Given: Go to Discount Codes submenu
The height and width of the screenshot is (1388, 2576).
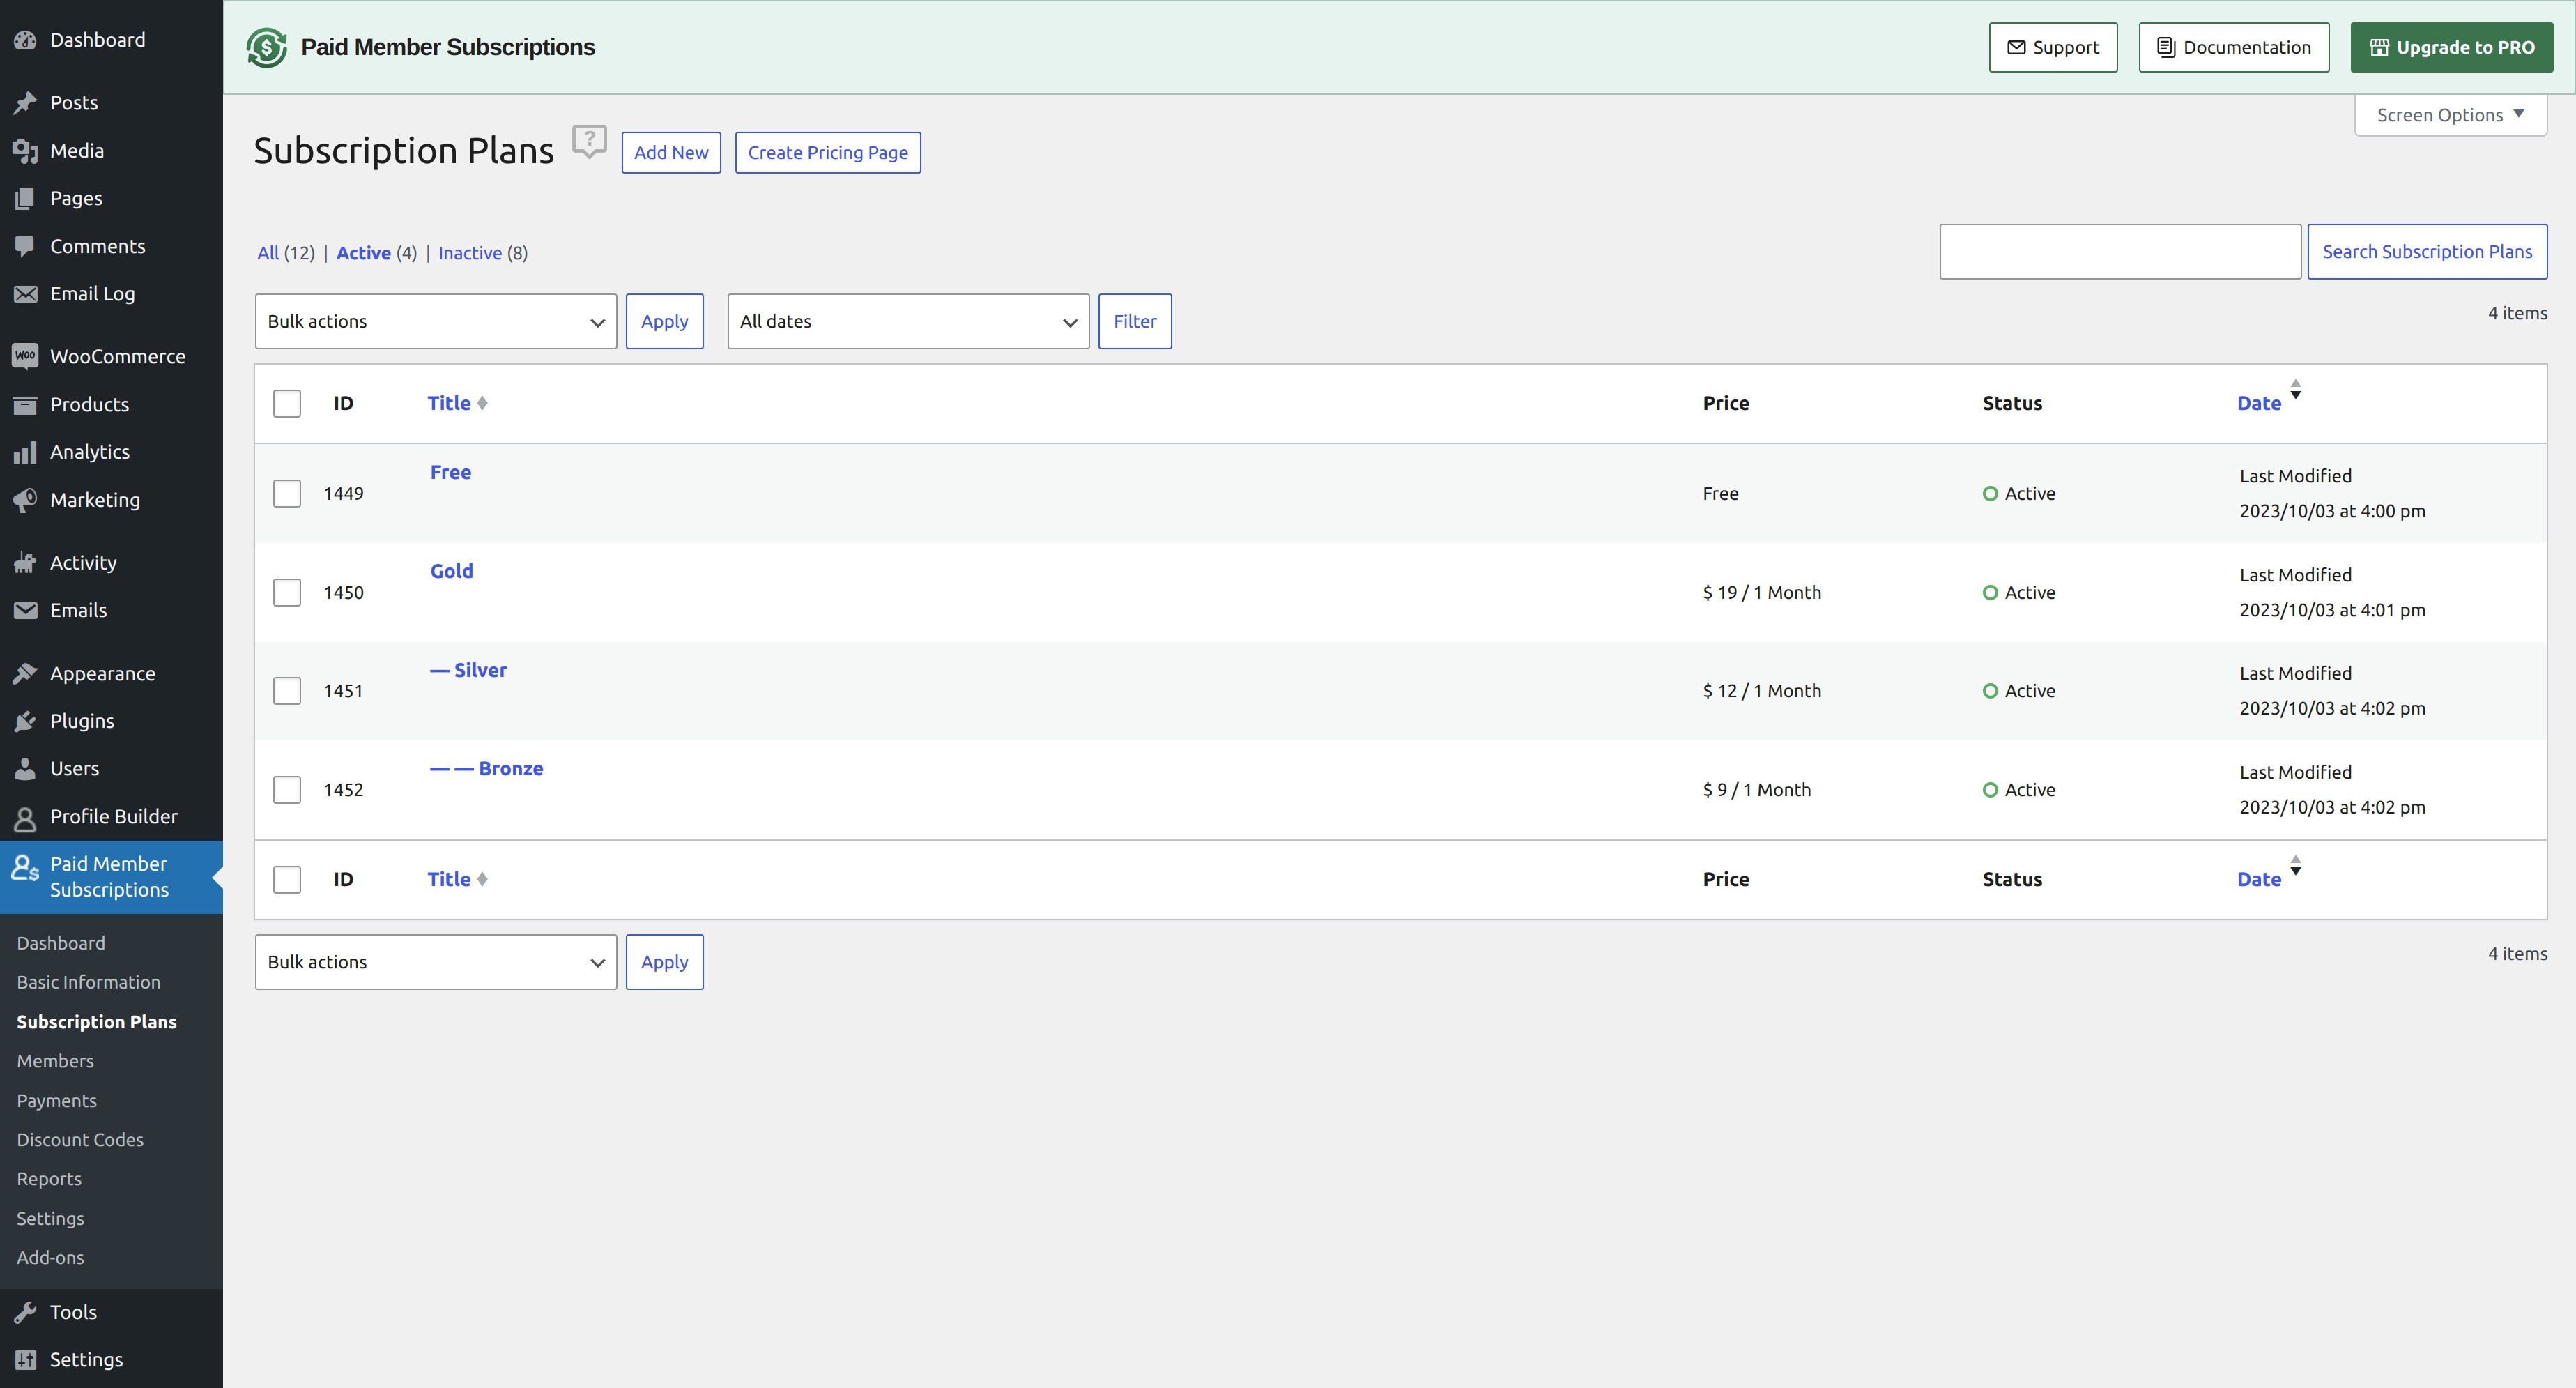Looking at the screenshot, I should pyautogui.click(x=80, y=1140).
